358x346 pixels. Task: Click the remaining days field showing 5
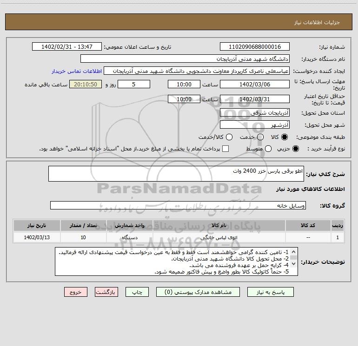coord(134,84)
